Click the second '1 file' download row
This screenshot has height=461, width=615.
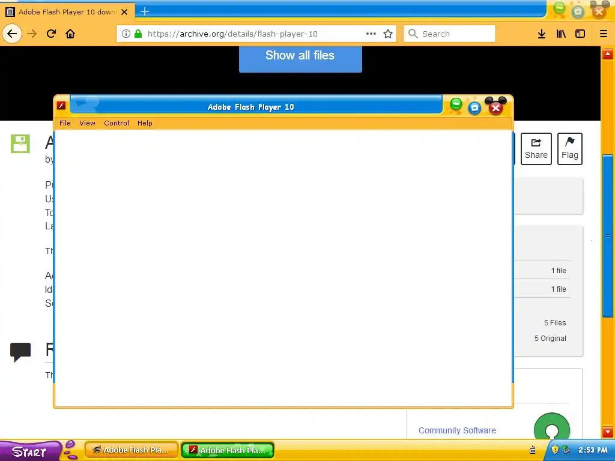[559, 289]
